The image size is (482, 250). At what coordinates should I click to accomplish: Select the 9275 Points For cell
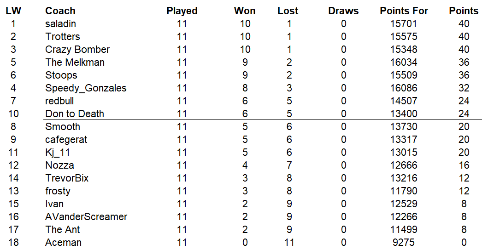pos(404,242)
